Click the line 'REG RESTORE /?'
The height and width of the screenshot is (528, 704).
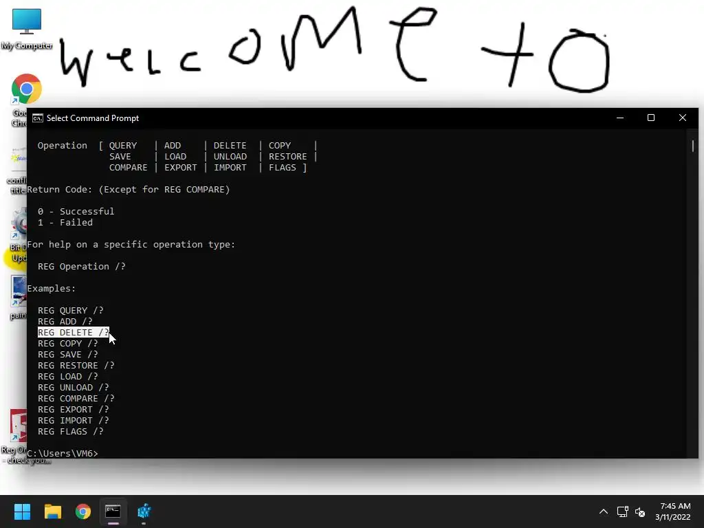(76, 366)
